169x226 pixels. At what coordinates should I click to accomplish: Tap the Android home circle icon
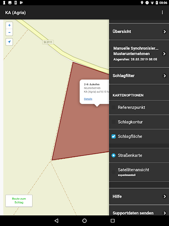84,221
